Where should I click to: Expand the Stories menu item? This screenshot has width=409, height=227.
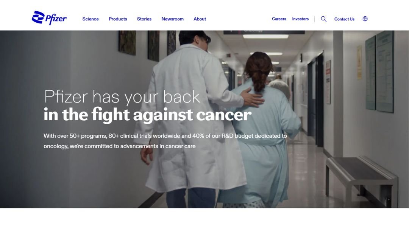pos(144,19)
